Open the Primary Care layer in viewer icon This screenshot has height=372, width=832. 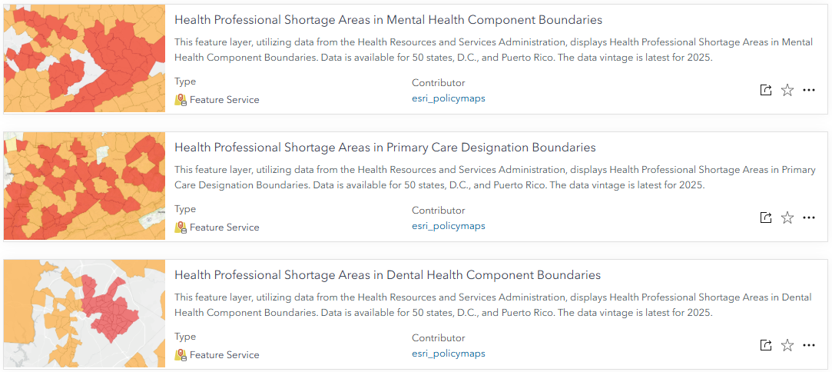point(765,218)
